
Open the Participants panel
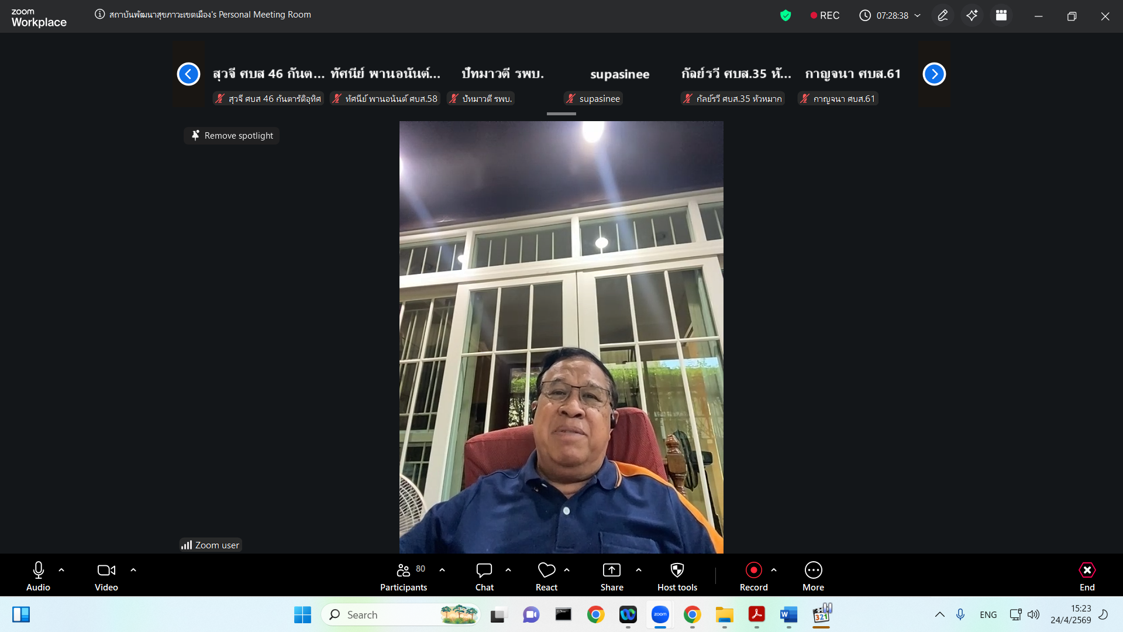coord(404,576)
